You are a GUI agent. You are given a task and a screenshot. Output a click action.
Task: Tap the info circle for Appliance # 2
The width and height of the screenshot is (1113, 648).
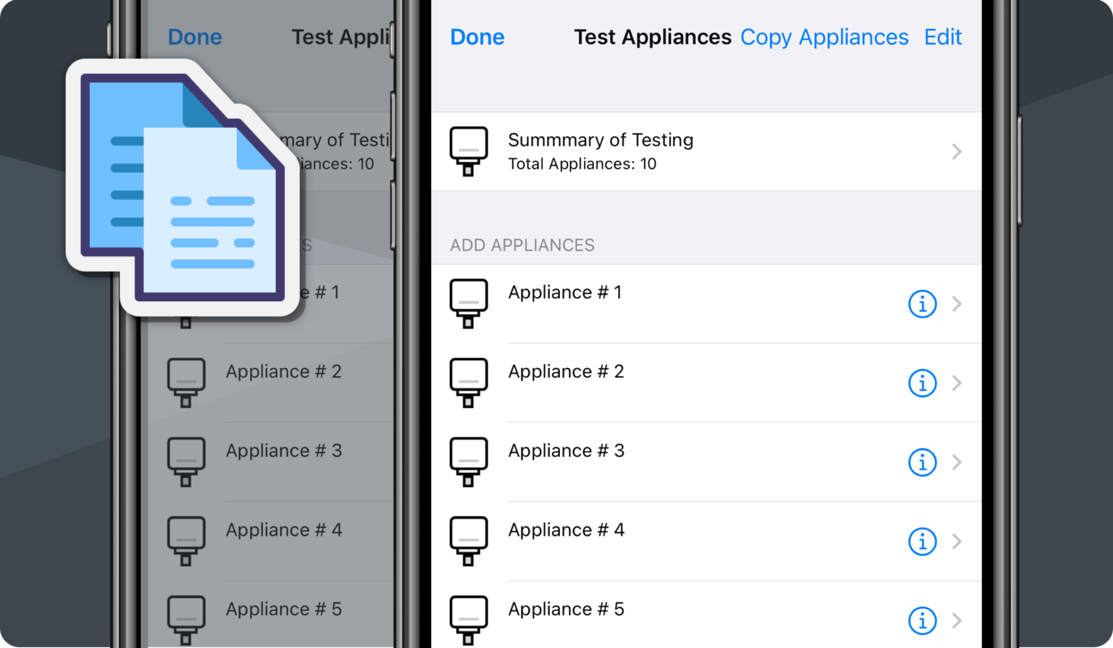coord(922,383)
